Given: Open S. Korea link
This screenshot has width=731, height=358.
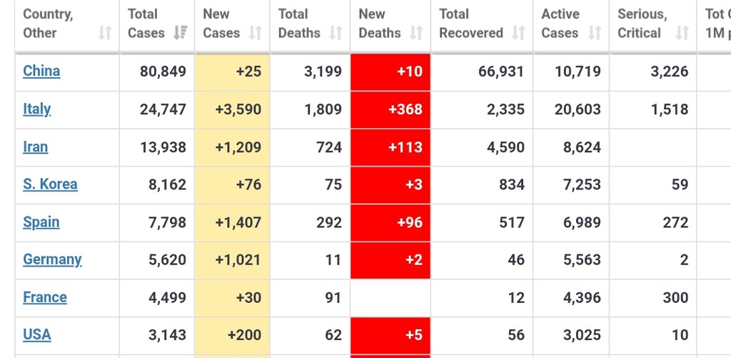Looking at the screenshot, I should 50,184.
